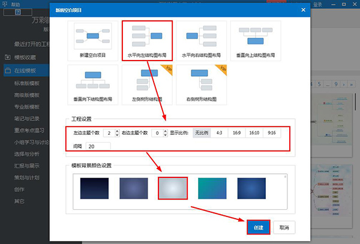The width and height of the screenshot is (360, 244).
Task: Click the 创建 button
Action: point(258,227)
